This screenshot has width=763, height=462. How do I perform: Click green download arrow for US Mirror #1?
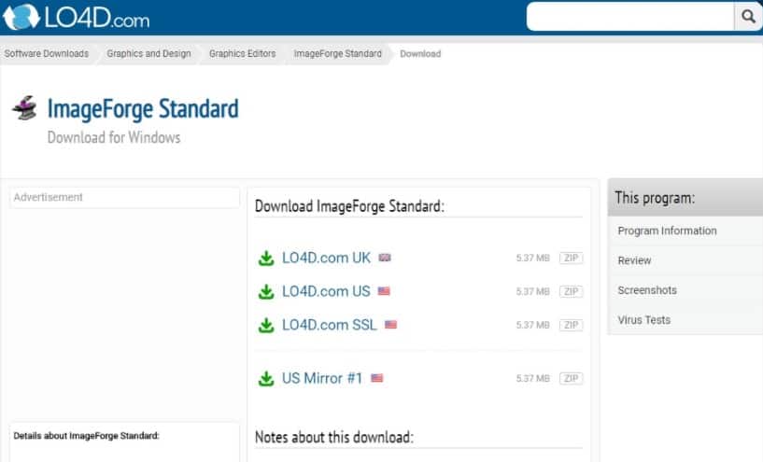coord(266,379)
